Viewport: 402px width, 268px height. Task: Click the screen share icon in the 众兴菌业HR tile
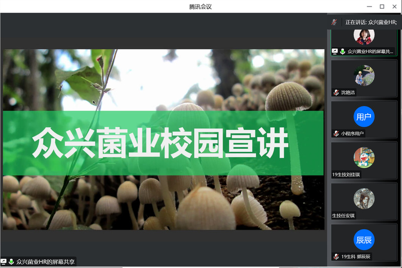(x=335, y=51)
